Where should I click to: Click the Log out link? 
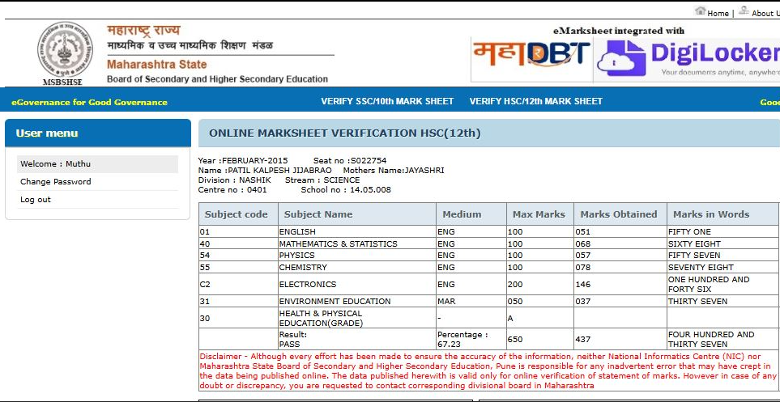pyautogui.click(x=36, y=200)
